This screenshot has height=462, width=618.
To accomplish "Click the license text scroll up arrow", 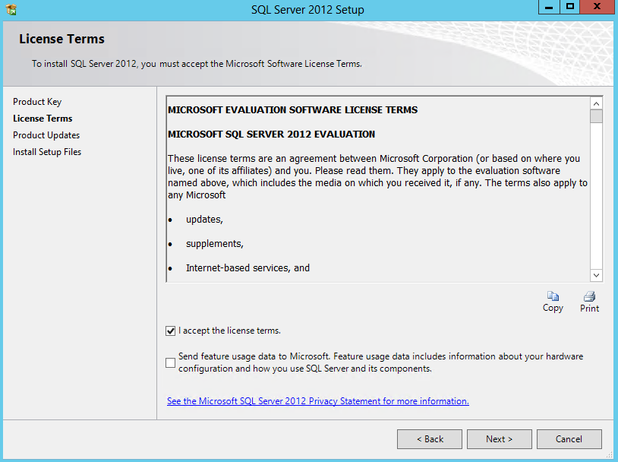I will point(596,104).
